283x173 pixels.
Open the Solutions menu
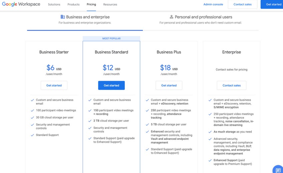[x=54, y=4]
